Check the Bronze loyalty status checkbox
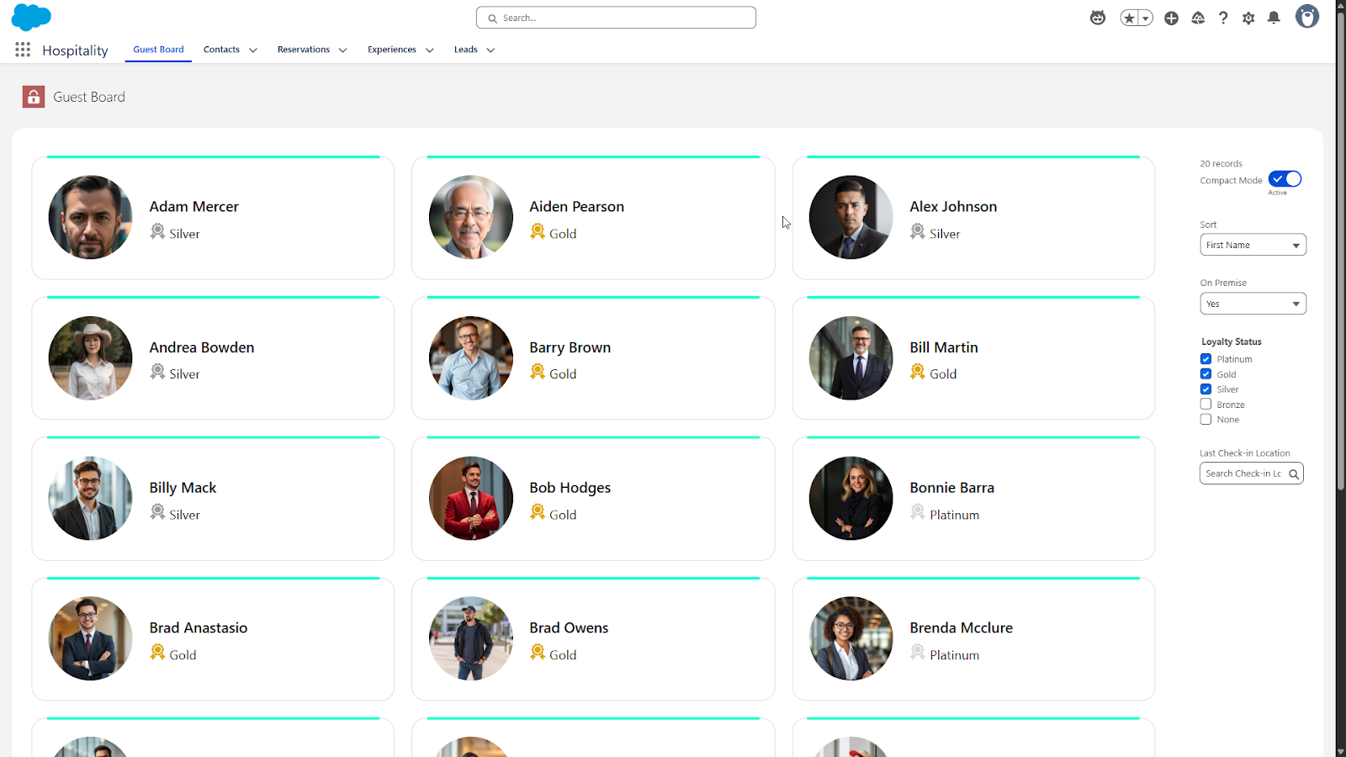 click(x=1206, y=405)
